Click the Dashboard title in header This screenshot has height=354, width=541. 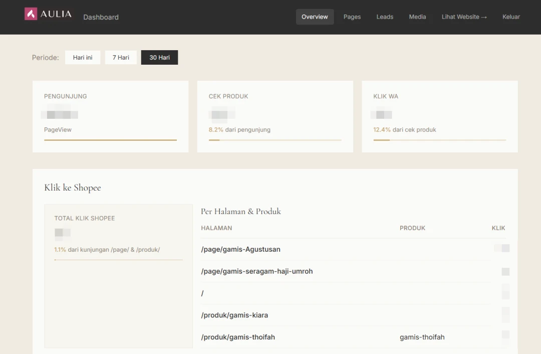[101, 17]
